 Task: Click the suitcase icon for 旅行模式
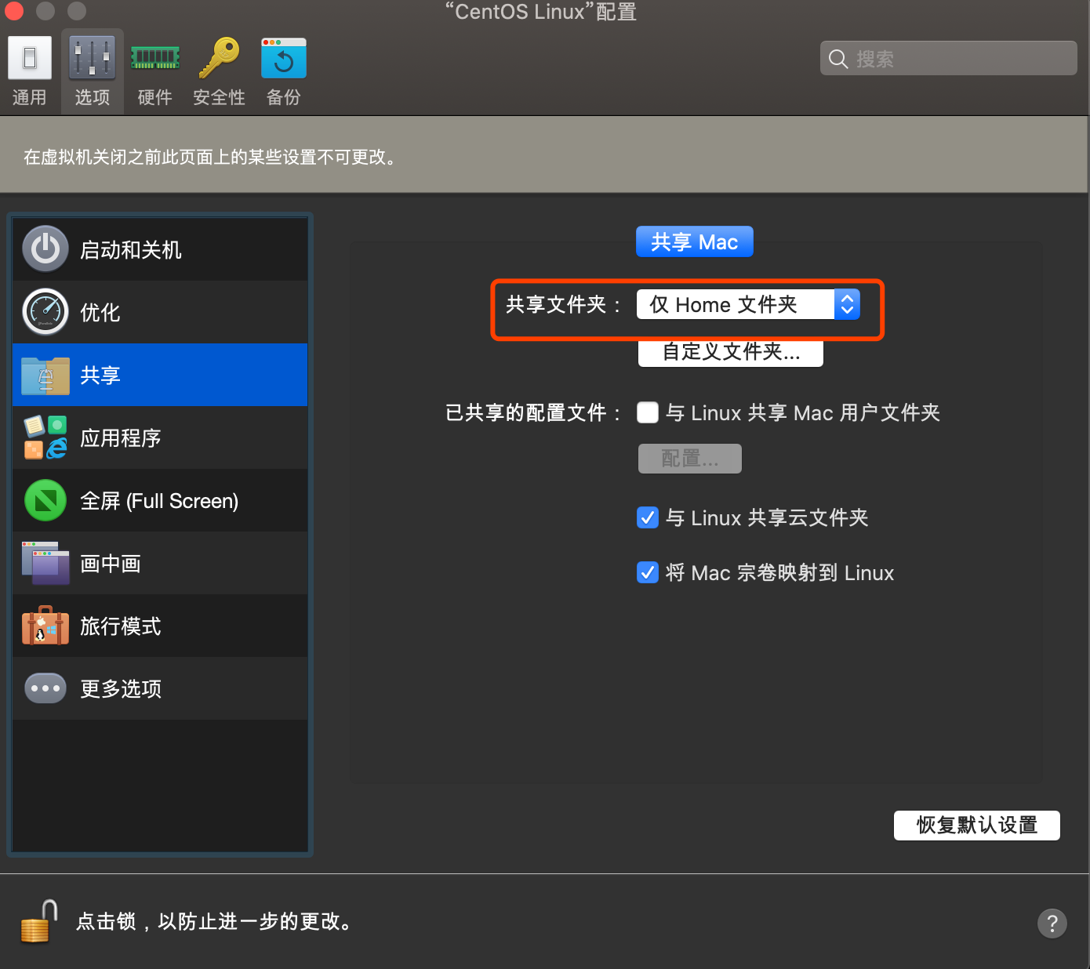45,626
